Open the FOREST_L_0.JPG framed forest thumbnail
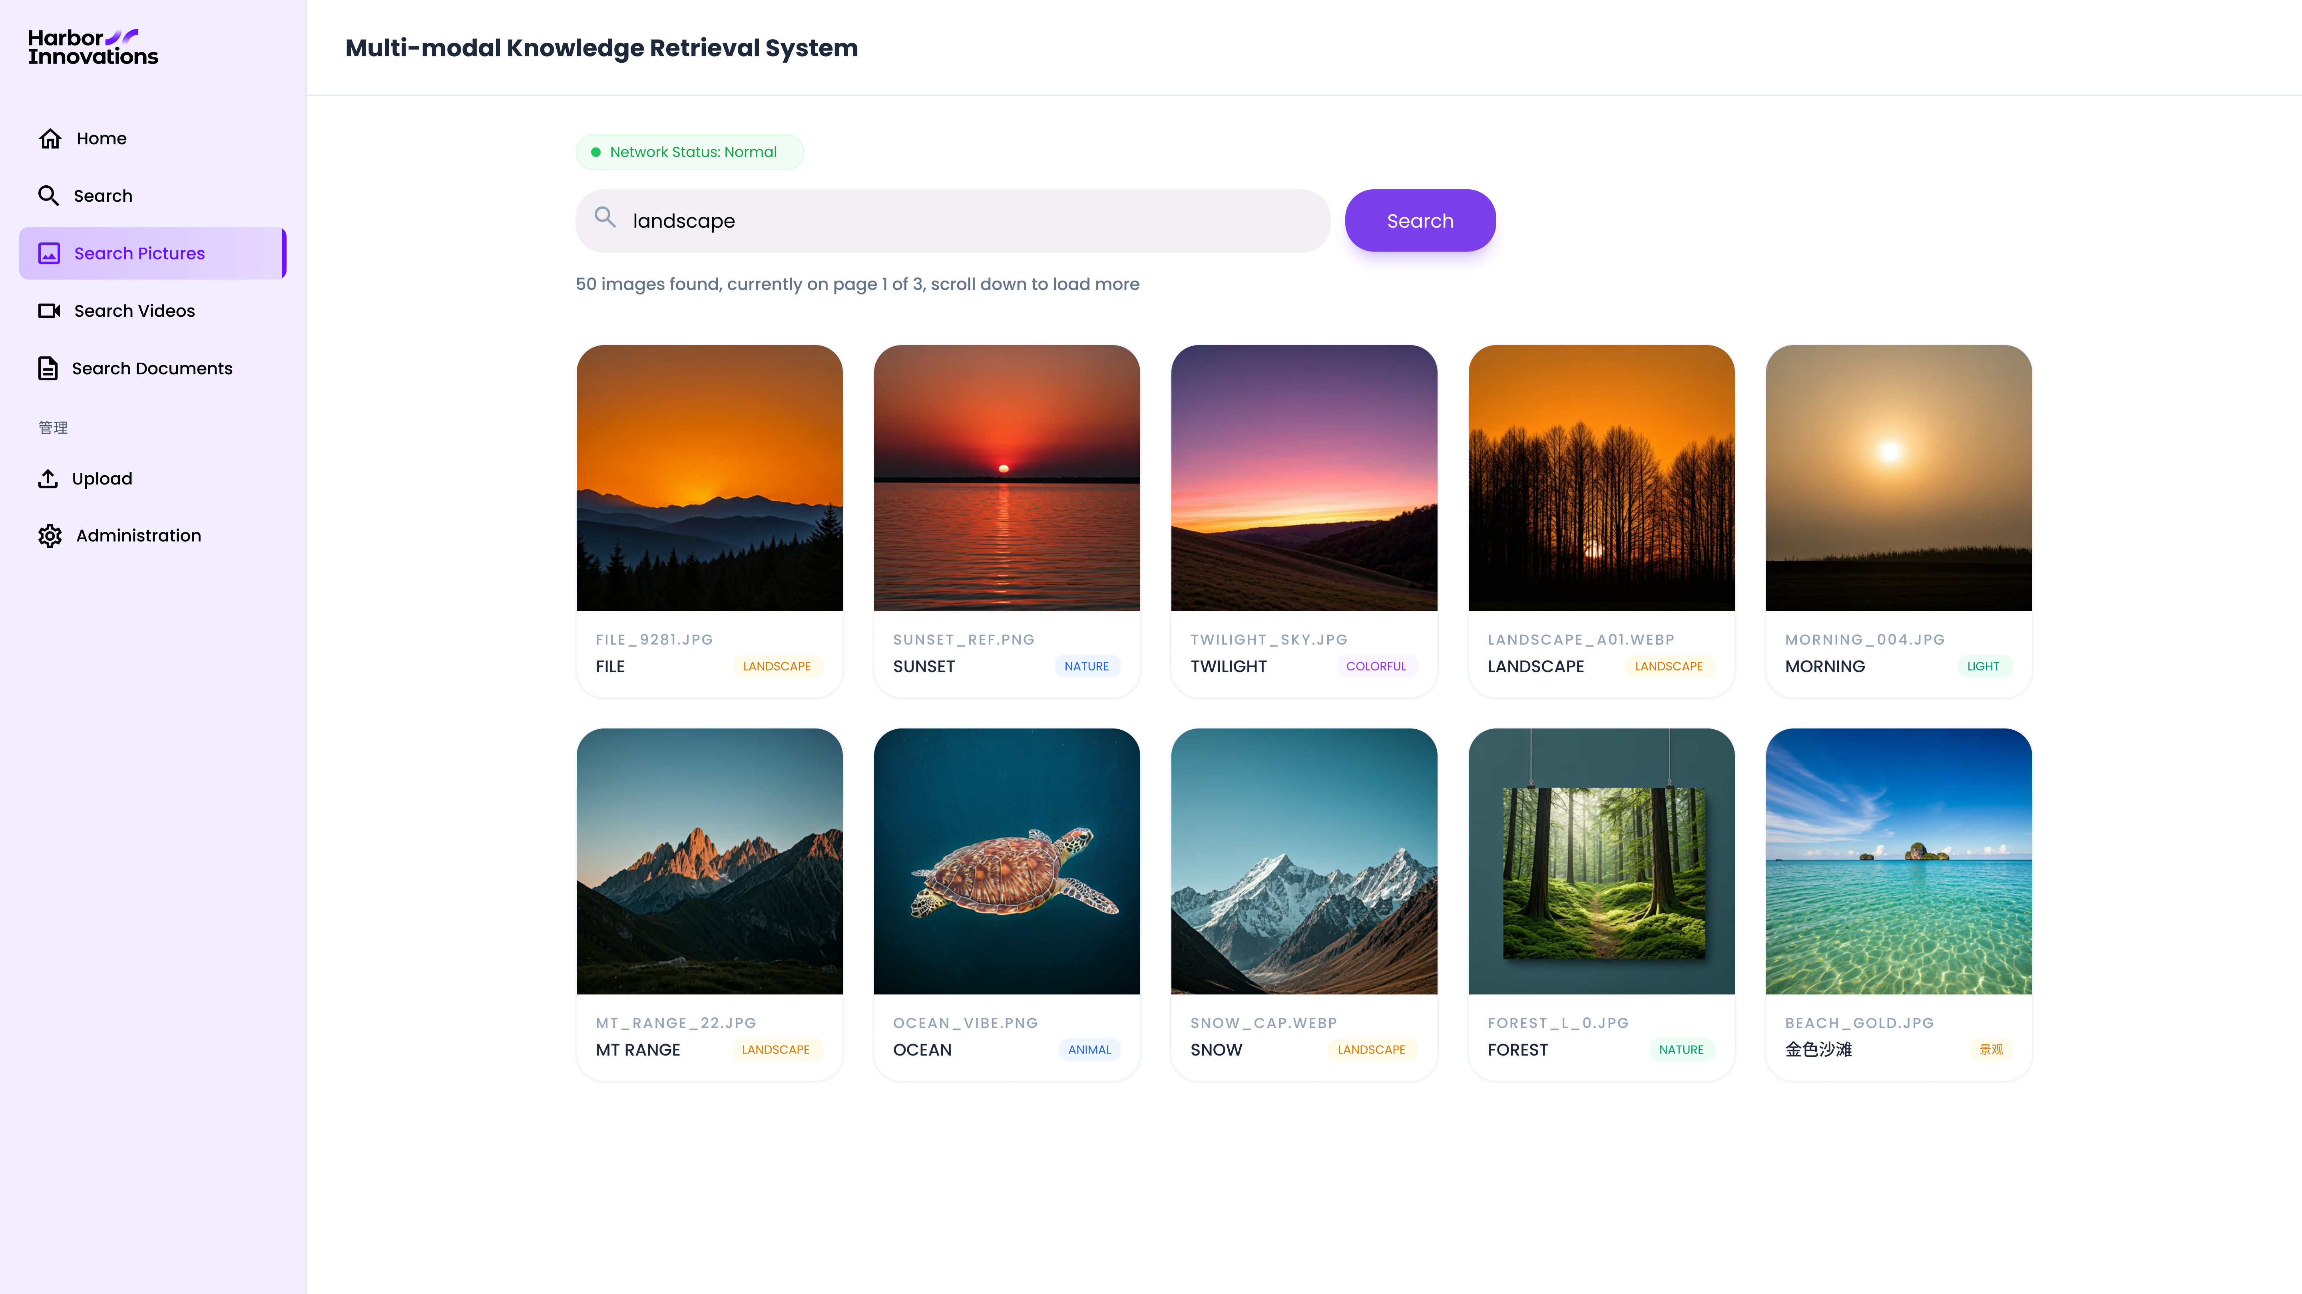Viewport: 2302px width, 1294px height. (x=1601, y=861)
